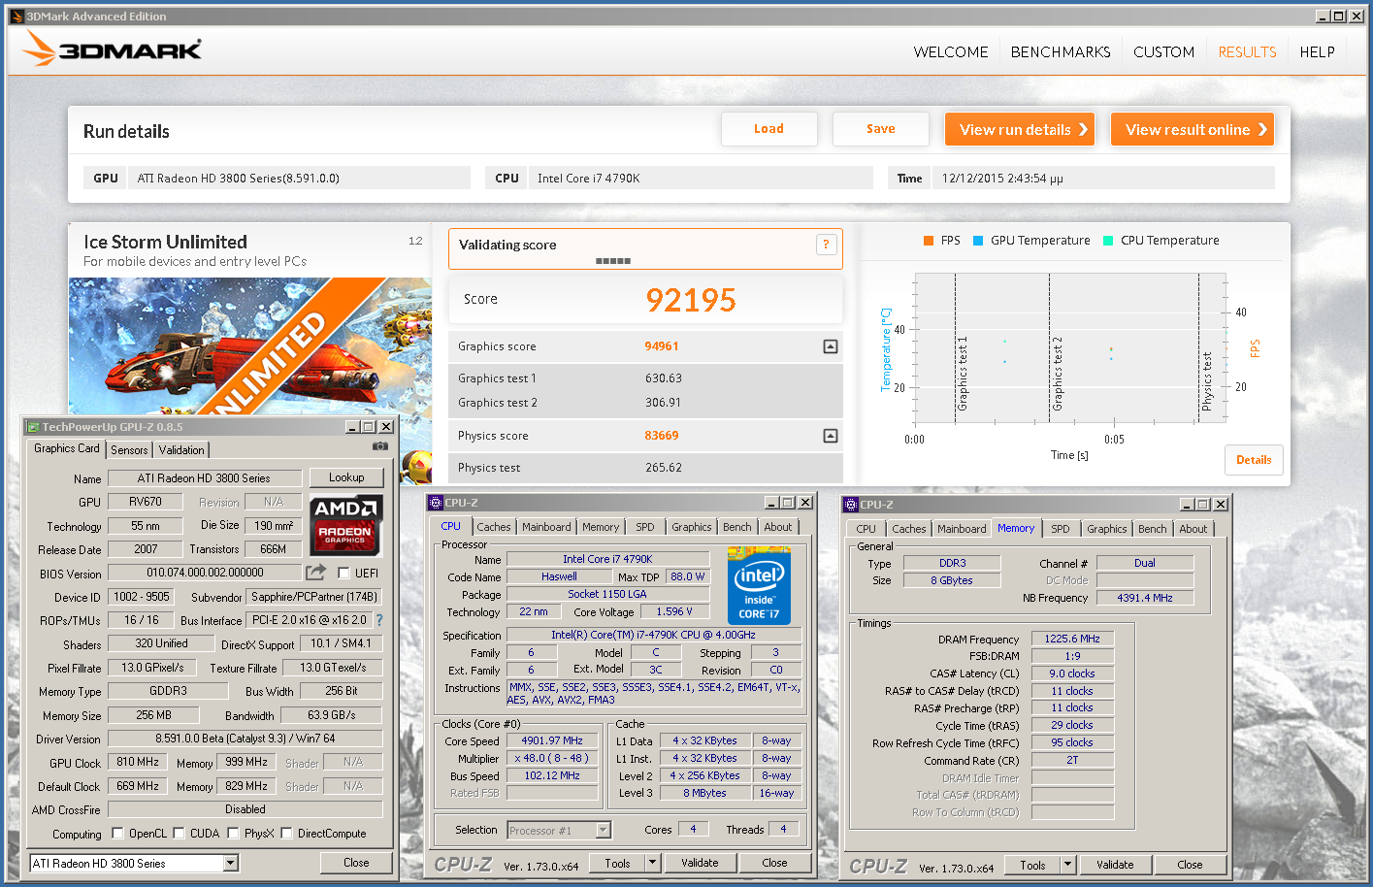Click the CPU Temperature legend green swatch
Screen dimensions: 1373x887
[x=1108, y=241]
